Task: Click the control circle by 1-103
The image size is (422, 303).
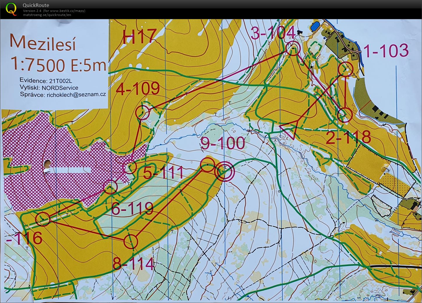Action: [346, 69]
